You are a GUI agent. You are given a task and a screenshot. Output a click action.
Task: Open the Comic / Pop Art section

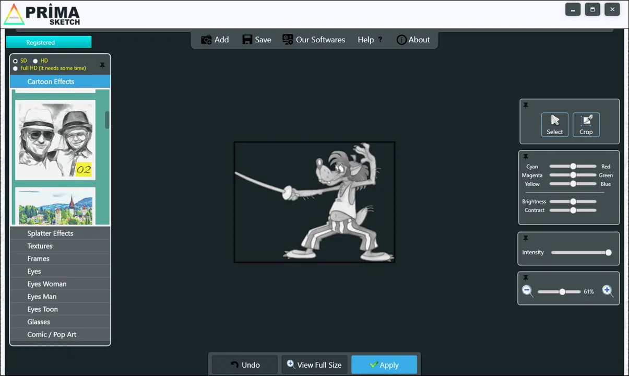(x=60, y=334)
